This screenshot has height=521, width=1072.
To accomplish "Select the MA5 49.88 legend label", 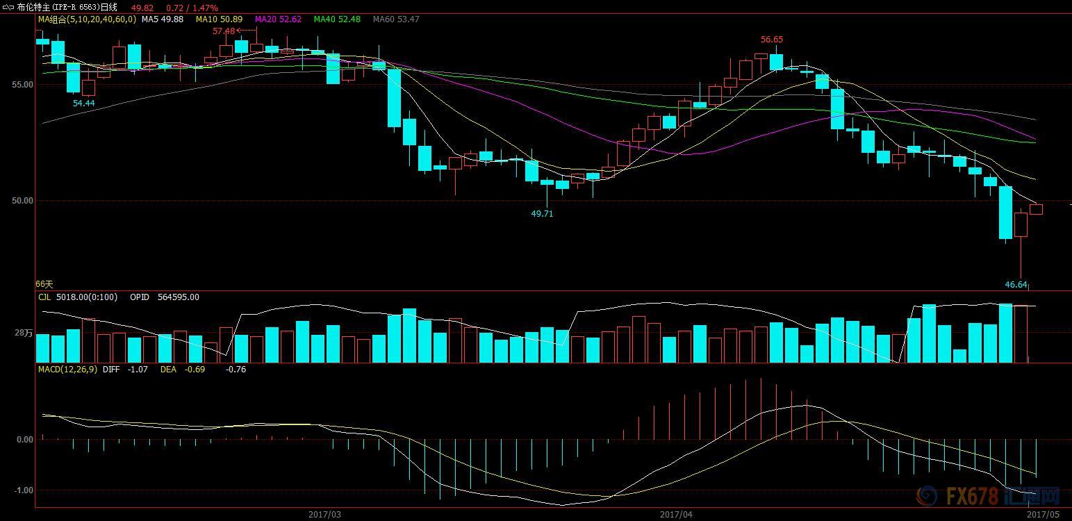I will pyautogui.click(x=163, y=19).
